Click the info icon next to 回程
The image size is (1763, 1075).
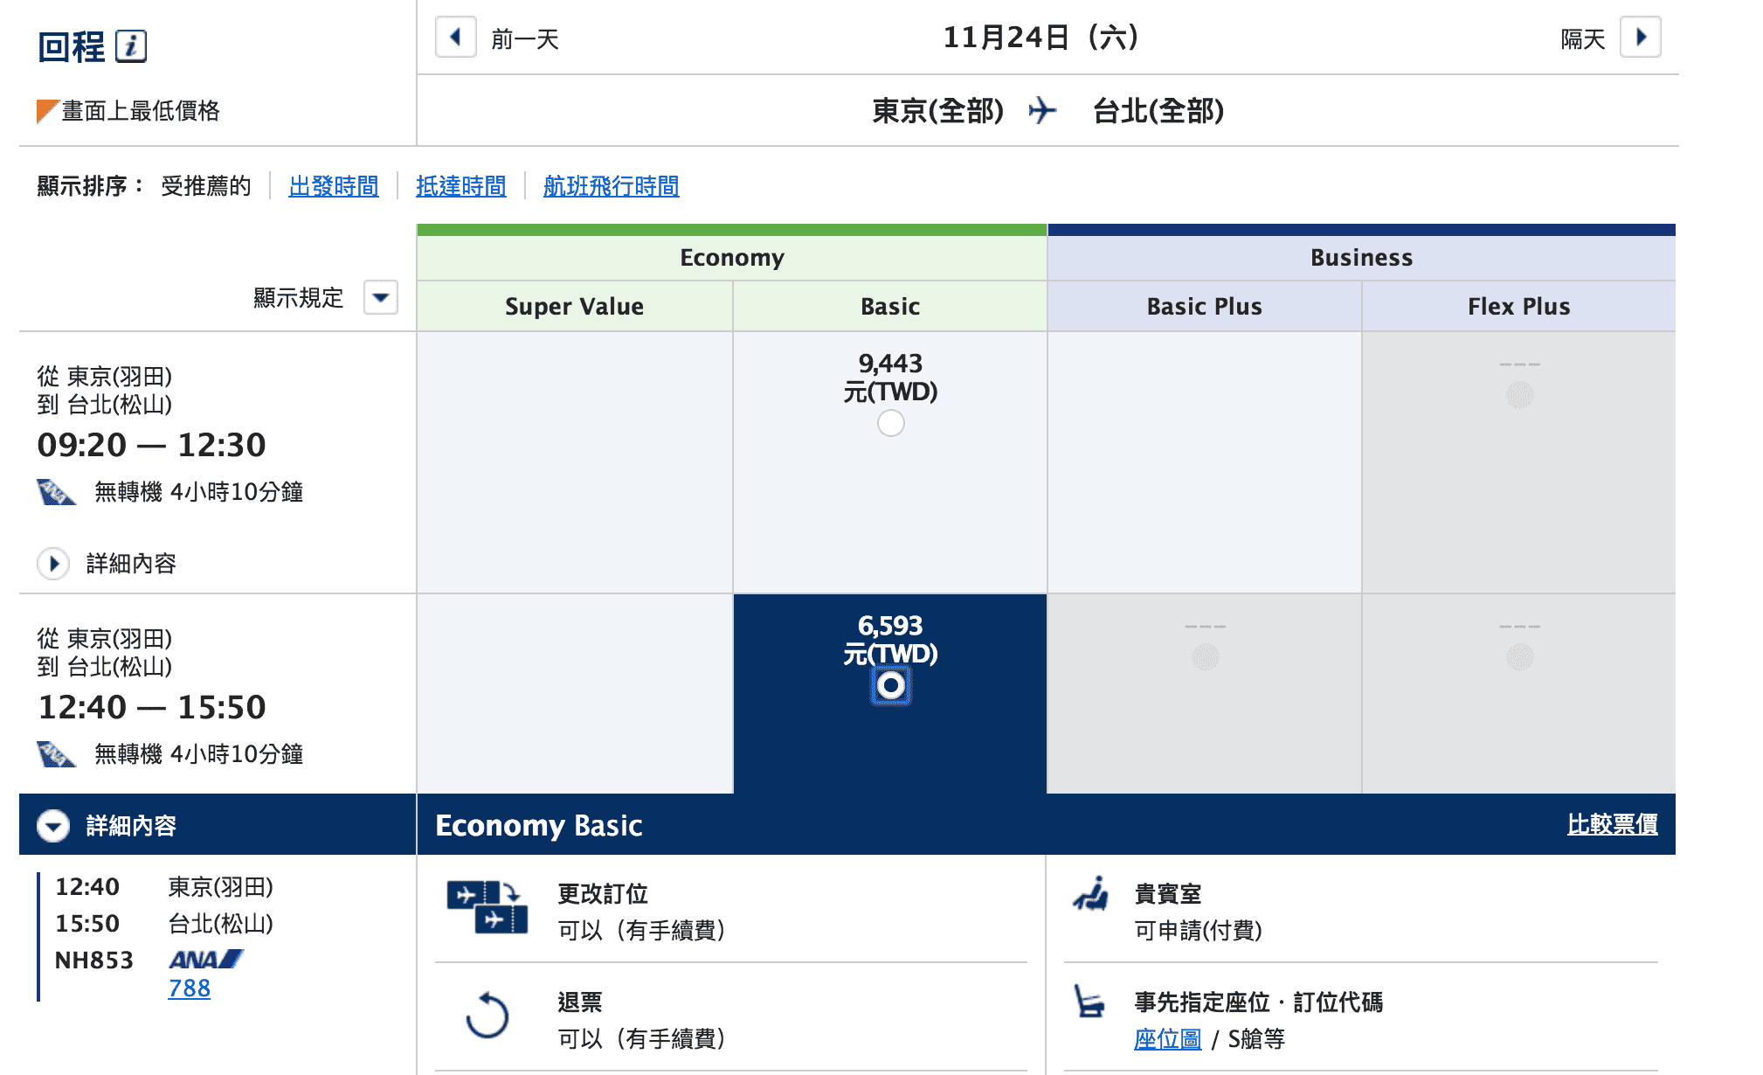tap(130, 46)
